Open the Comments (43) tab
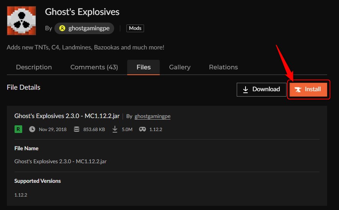 tap(94, 67)
